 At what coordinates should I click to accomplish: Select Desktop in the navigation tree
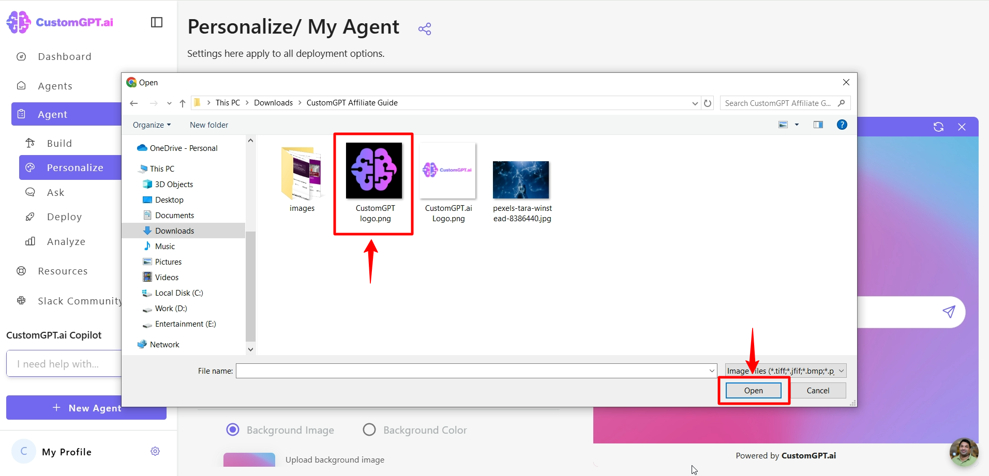(163, 199)
